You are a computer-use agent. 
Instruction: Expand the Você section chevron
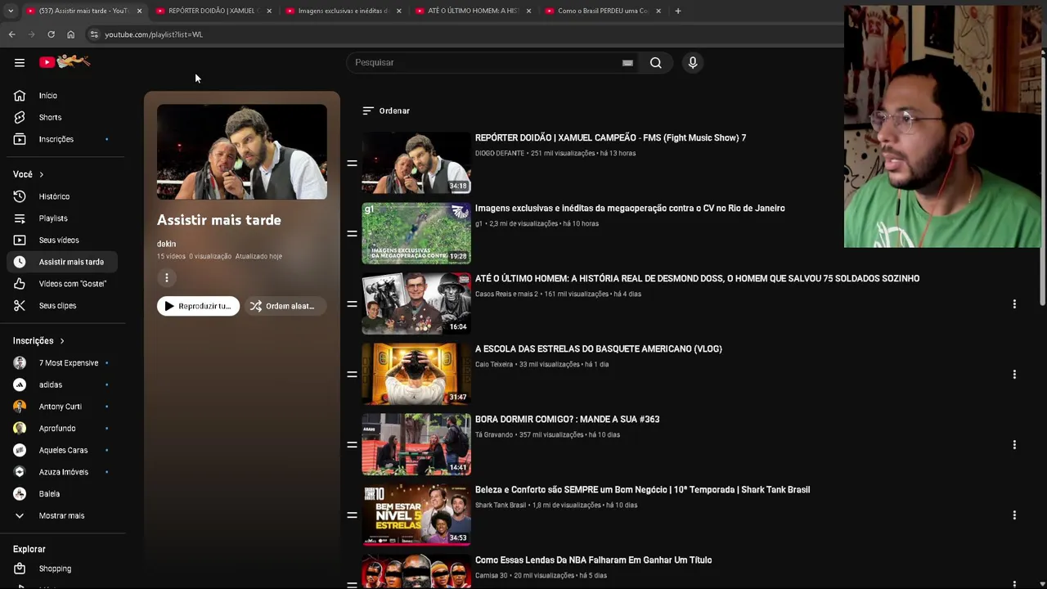(x=41, y=174)
